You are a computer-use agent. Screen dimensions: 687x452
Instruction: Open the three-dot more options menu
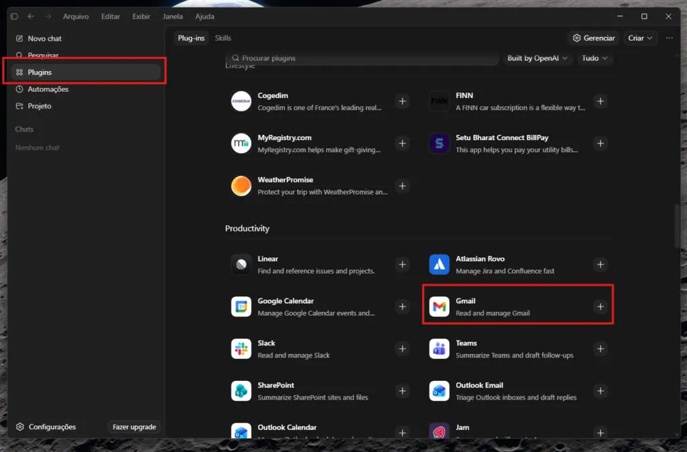(x=670, y=38)
